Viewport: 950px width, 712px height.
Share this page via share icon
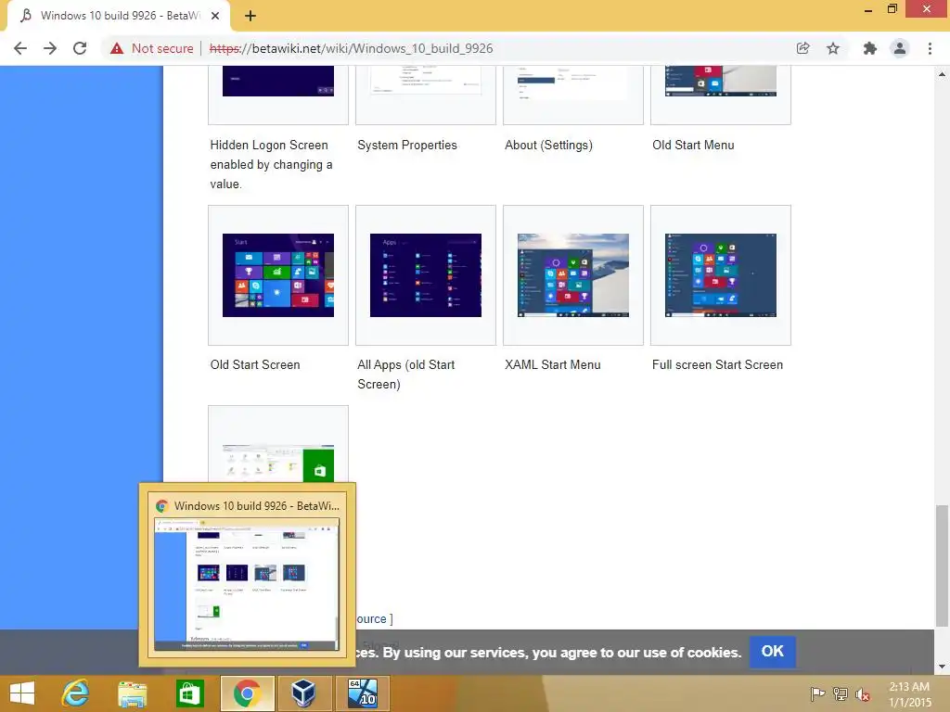point(802,48)
